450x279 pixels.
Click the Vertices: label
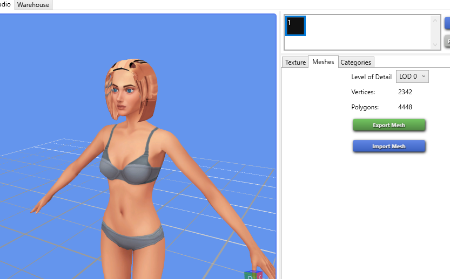pyautogui.click(x=363, y=92)
